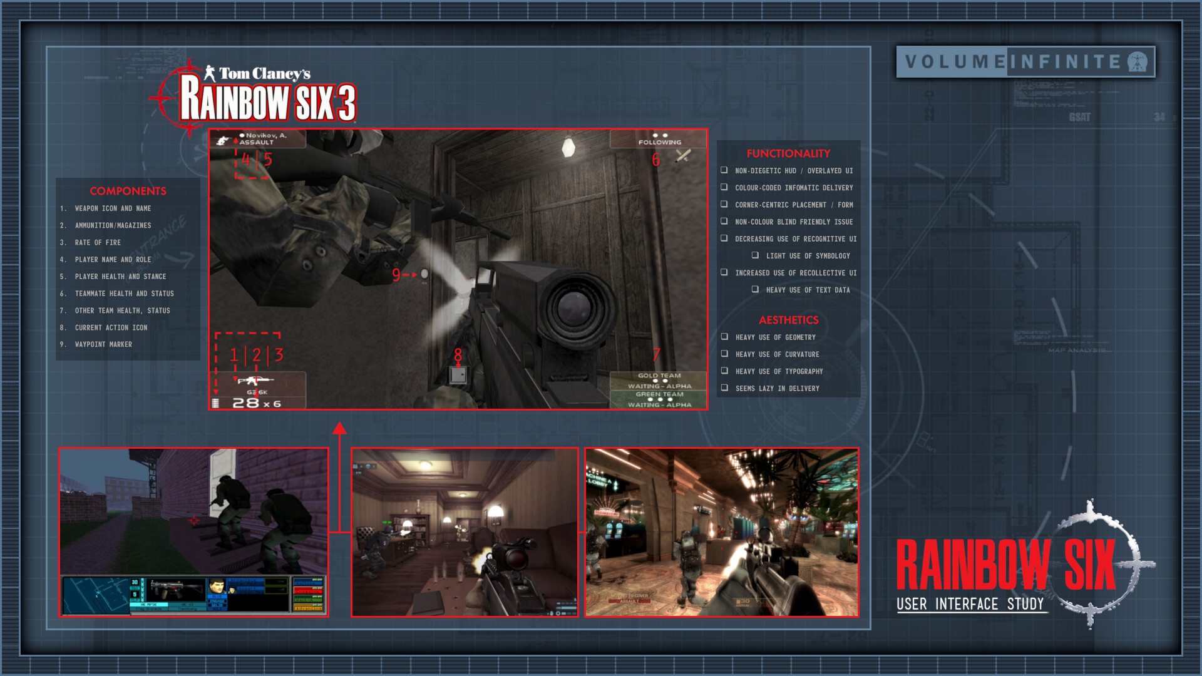Select the HK MP5K weapon icon in the classic HUD
The height and width of the screenshot is (676, 1202).
click(x=176, y=588)
